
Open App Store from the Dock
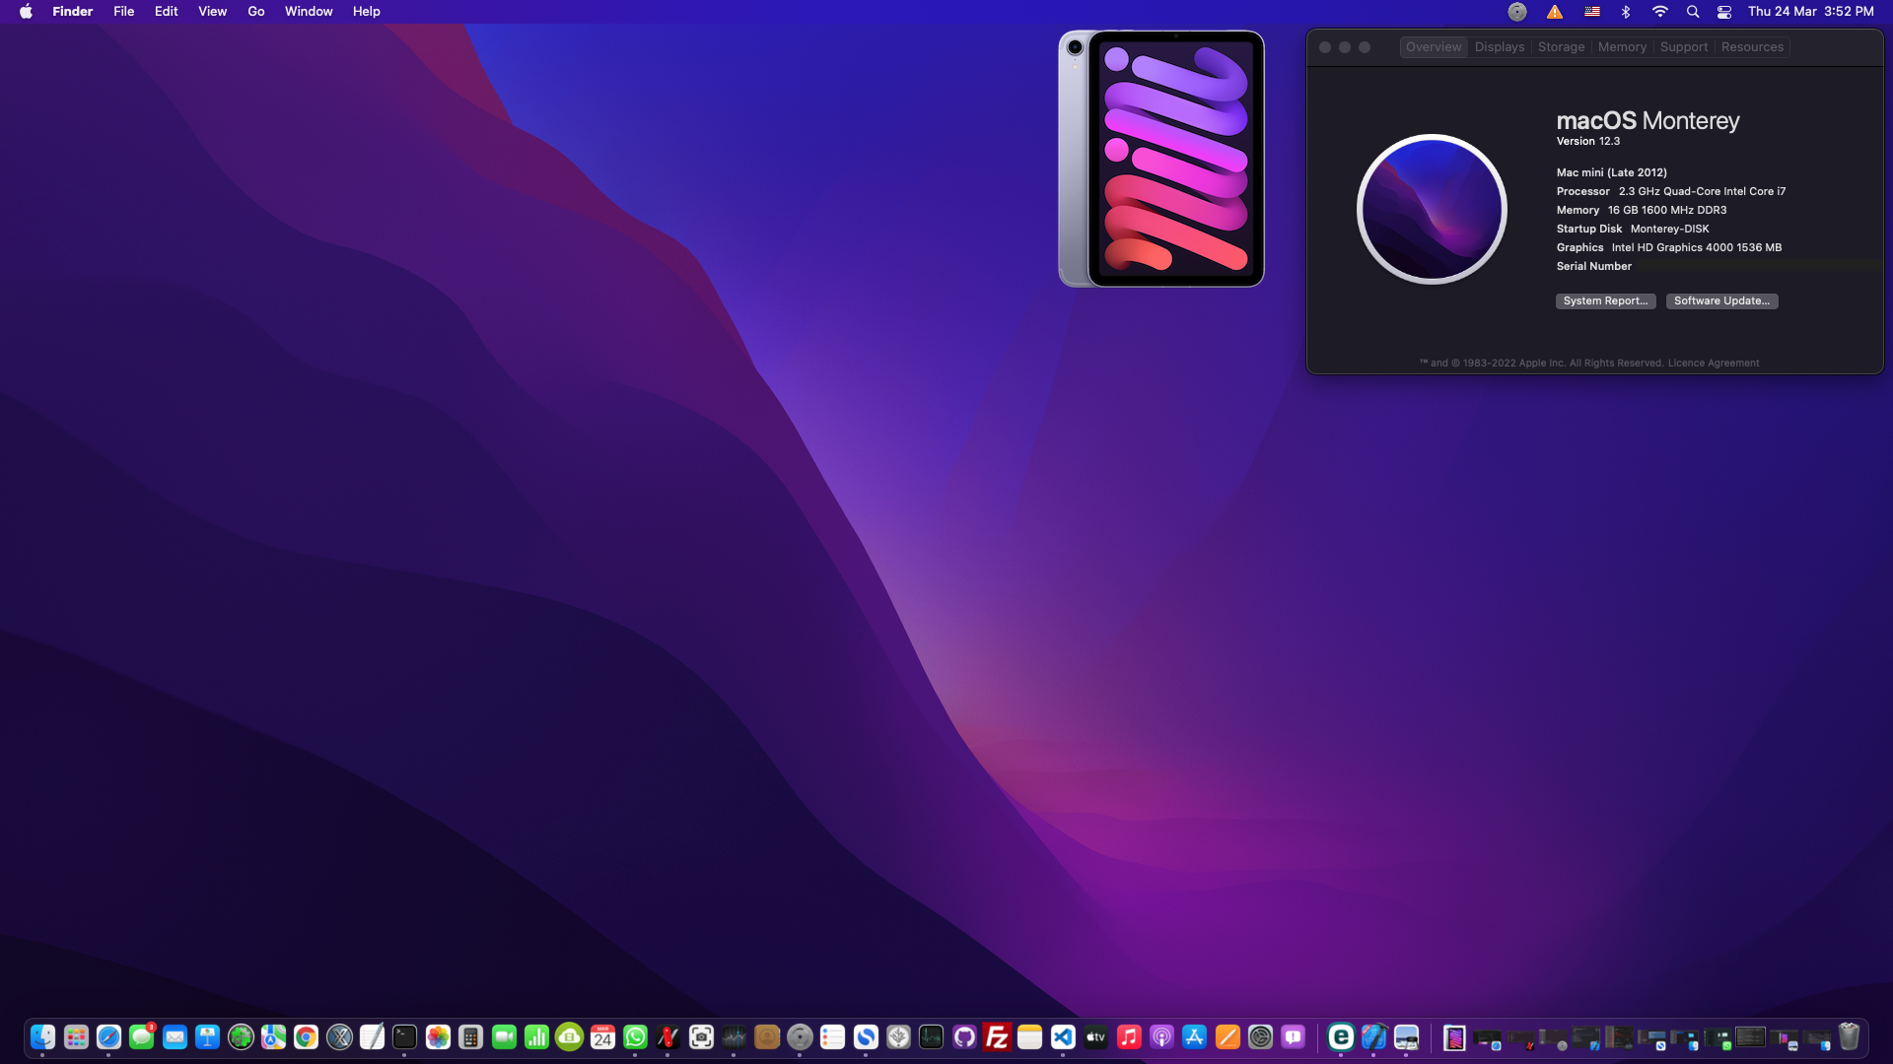[x=1194, y=1037]
